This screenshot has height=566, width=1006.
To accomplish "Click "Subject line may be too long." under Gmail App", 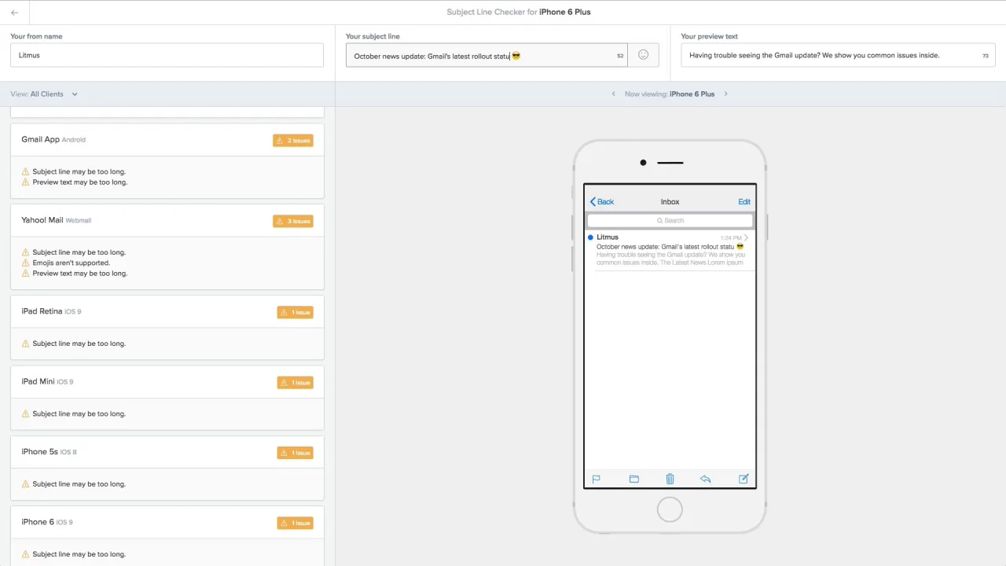I will click(x=79, y=171).
